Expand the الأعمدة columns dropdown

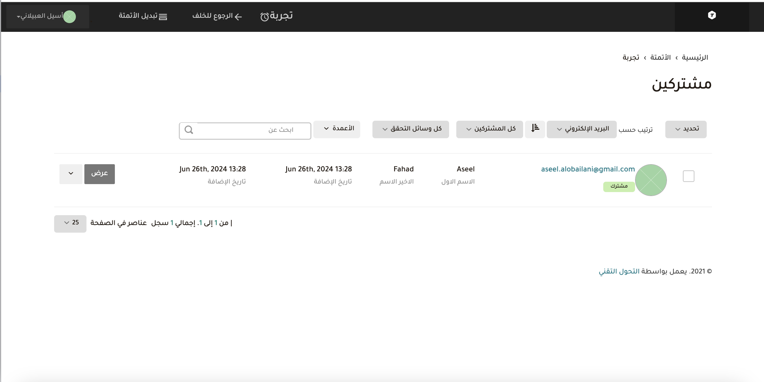tap(337, 129)
